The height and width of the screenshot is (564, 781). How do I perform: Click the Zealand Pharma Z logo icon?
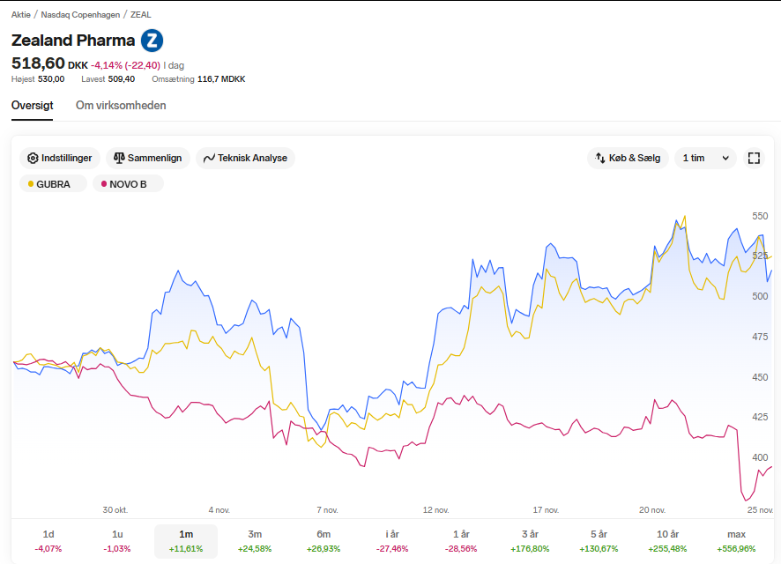point(152,41)
